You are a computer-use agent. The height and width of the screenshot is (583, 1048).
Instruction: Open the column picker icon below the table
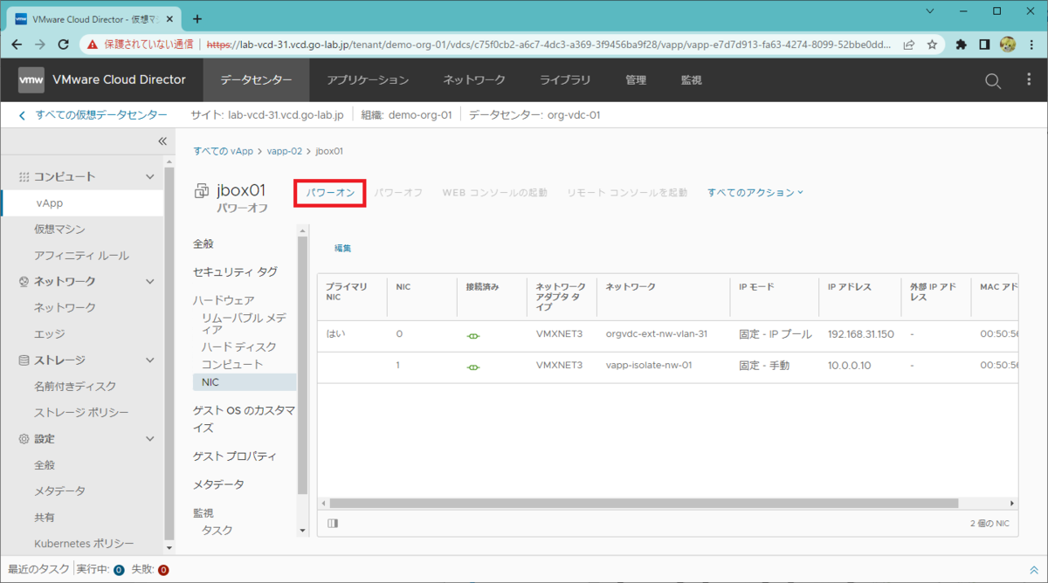(x=333, y=524)
